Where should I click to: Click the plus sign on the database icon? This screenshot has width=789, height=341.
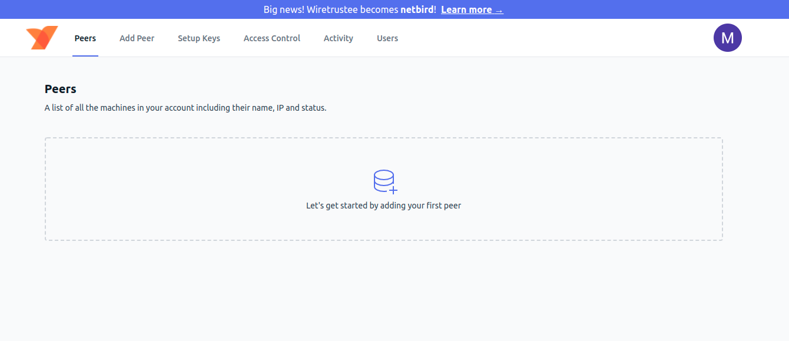pos(393,190)
